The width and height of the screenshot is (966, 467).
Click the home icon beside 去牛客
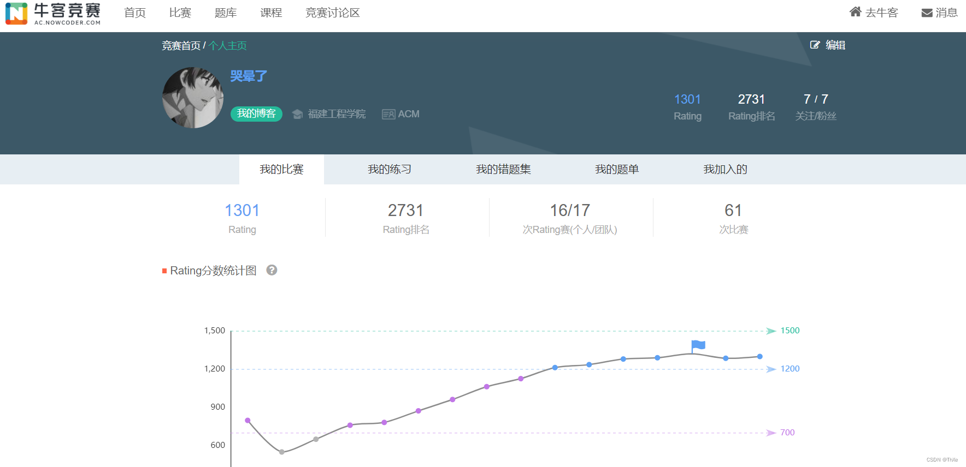(x=855, y=12)
